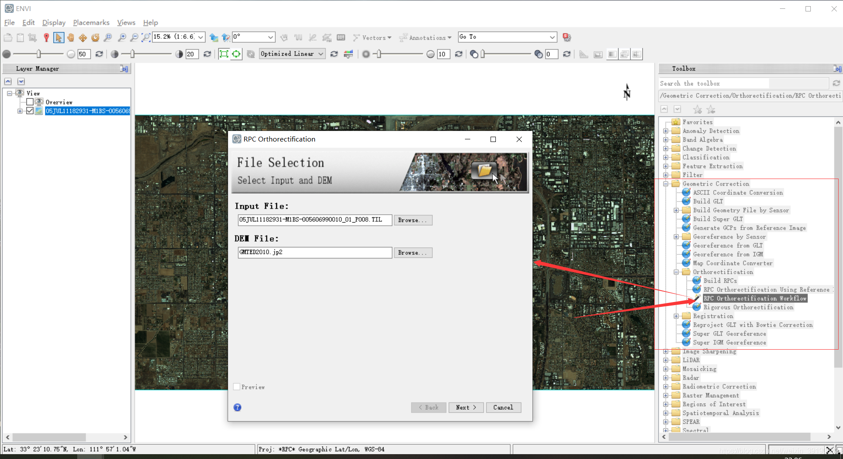Open the zoom percentage dropdown
The height and width of the screenshot is (459, 843).
(201, 37)
